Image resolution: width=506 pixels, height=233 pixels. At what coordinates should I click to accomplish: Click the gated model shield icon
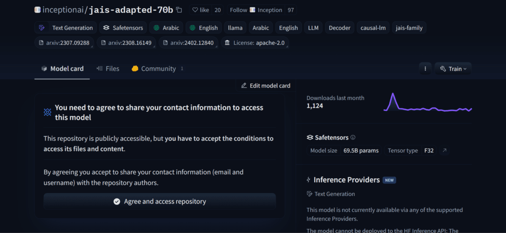[47, 112]
